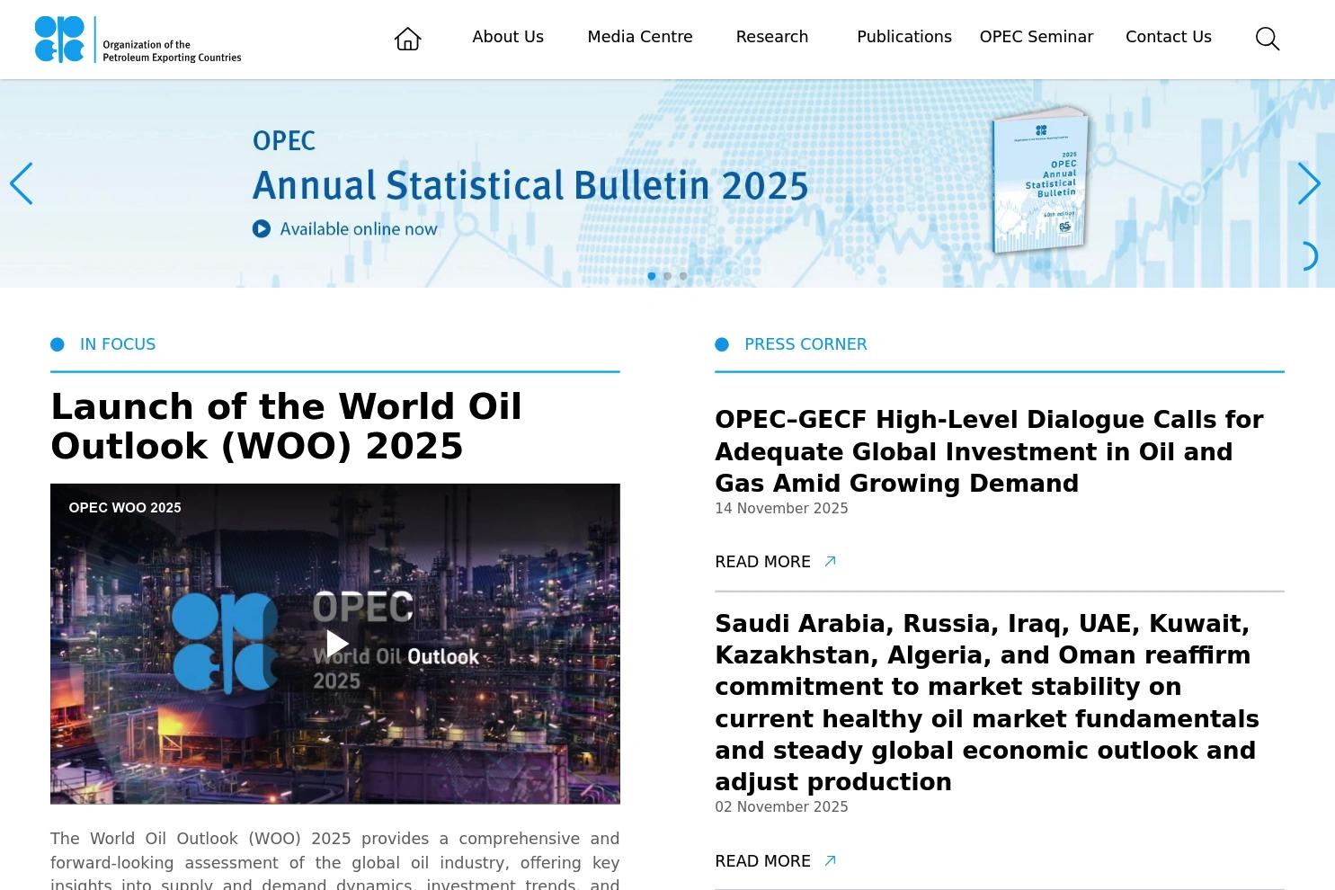This screenshot has height=890, width=1335.
Task: Click the bulletin book cover thumbnail
Action: tap(1040, 180)
